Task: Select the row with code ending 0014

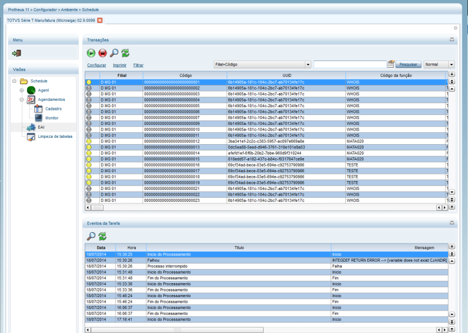Action: click(x=267, y=153)
